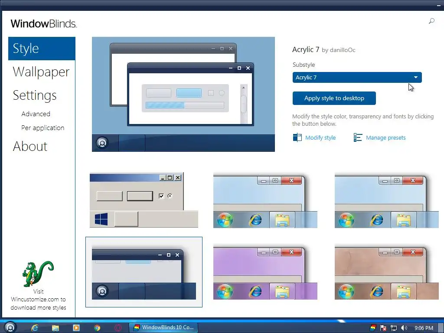The width and height of the screenshot is (444, 333).
Task: Click the Manage presets link
Action: (x=385, y=137)
